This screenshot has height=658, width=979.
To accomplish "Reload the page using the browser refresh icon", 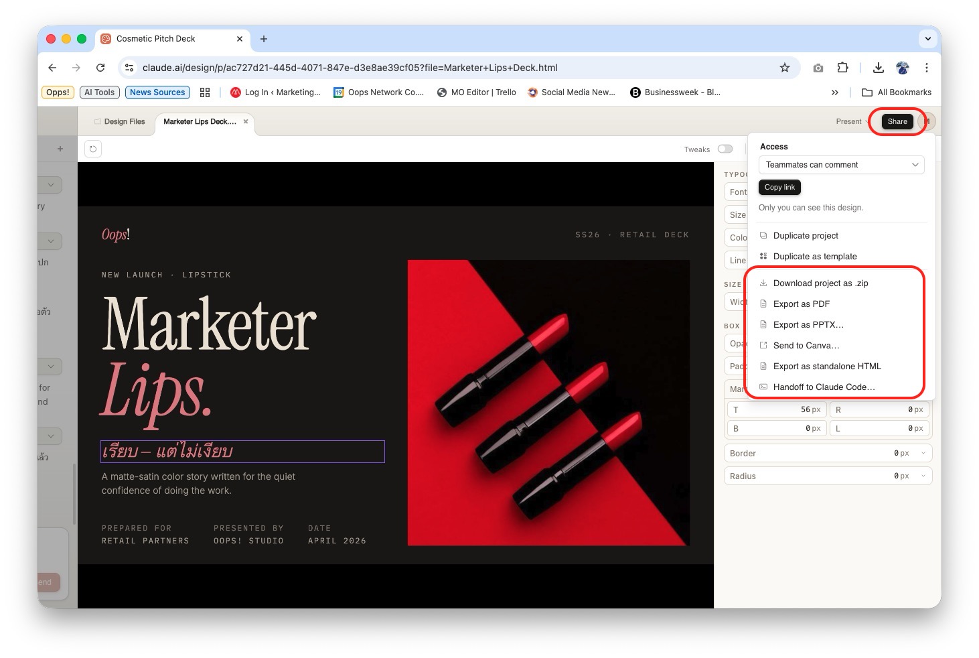I will coord(100,68).
